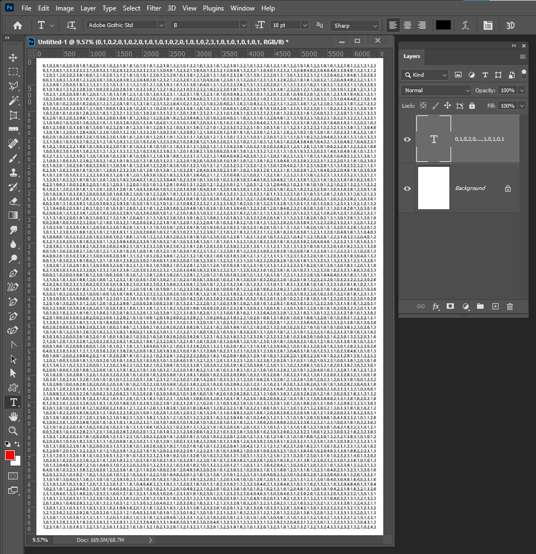Reset default foreground and background colors
536x554 pixels.
[x=7, y=444]
